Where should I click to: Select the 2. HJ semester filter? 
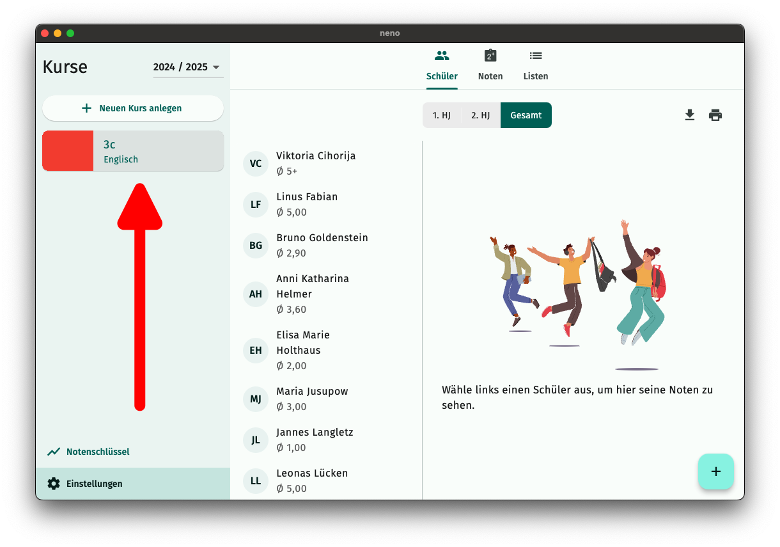click(481, 115)
